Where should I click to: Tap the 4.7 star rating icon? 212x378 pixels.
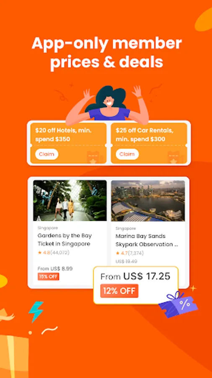point(118,253)
